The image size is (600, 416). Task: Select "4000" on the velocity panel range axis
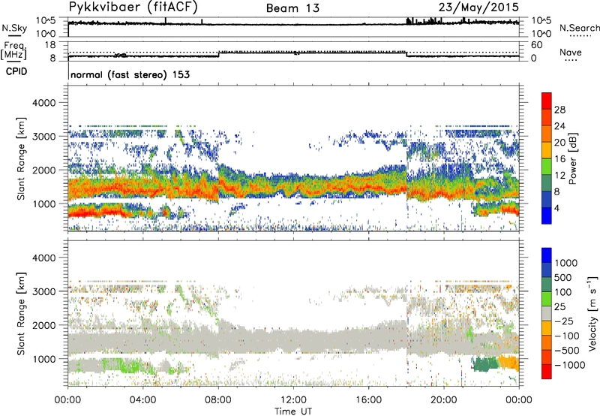pos(43,258)
